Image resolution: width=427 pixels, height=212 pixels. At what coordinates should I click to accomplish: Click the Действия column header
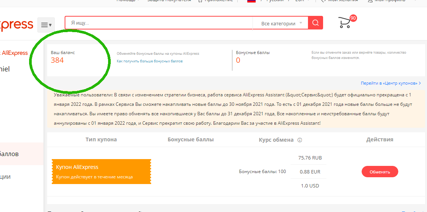click(380, 139)
